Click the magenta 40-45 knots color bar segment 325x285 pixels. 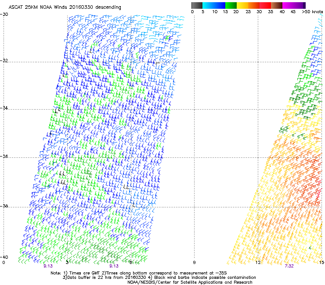[288, 5]
